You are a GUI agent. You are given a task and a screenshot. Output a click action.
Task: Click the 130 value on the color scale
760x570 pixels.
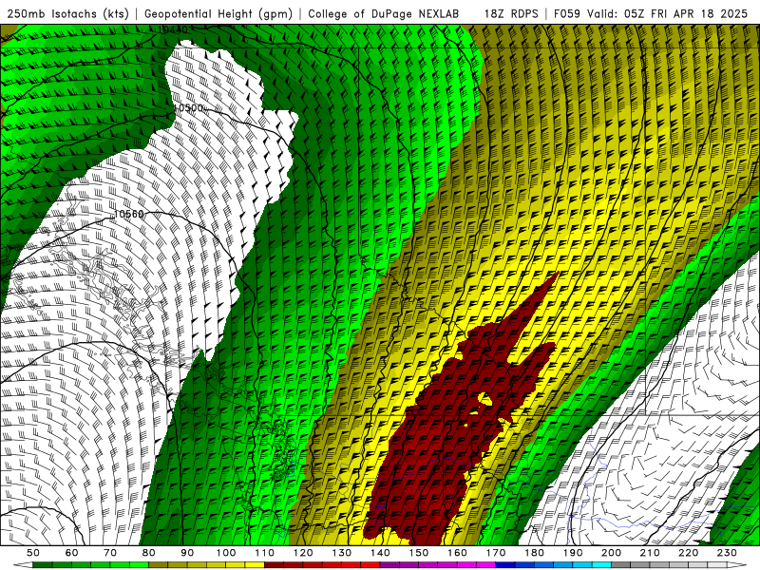point(342,553)
